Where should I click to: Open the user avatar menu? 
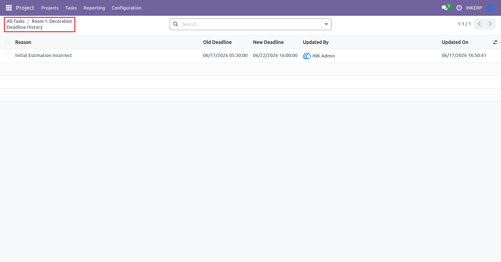(x=491, y=8)
